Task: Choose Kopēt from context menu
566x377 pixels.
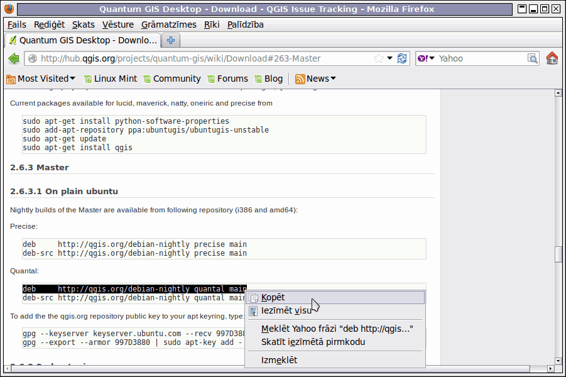Action: point(335,298)
